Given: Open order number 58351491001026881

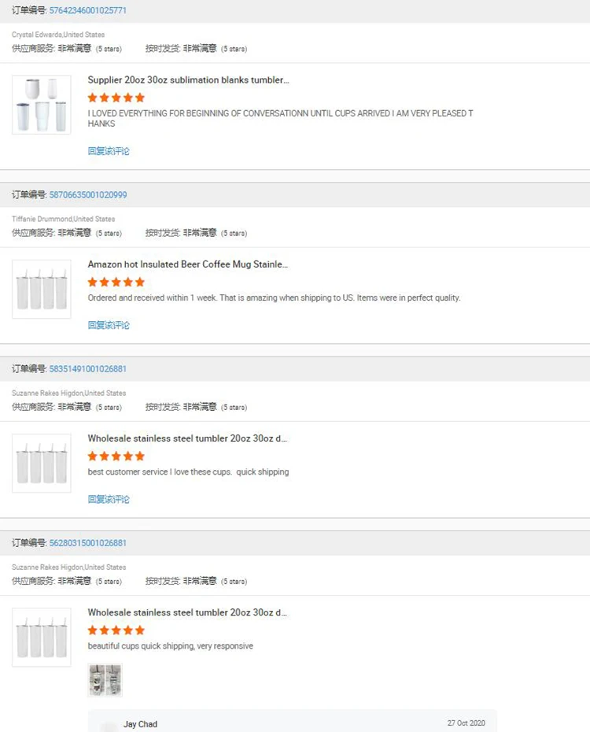Looking at the screenshot, I should click(87, 369).
